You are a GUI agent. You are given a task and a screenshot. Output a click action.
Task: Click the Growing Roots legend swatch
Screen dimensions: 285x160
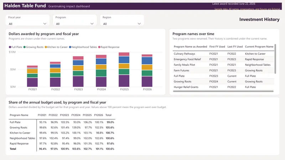pyautogui.click(x=25, y=47)
